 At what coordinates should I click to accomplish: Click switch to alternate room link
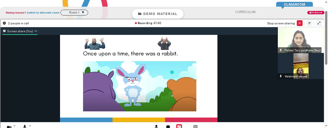tap(43, 13)
